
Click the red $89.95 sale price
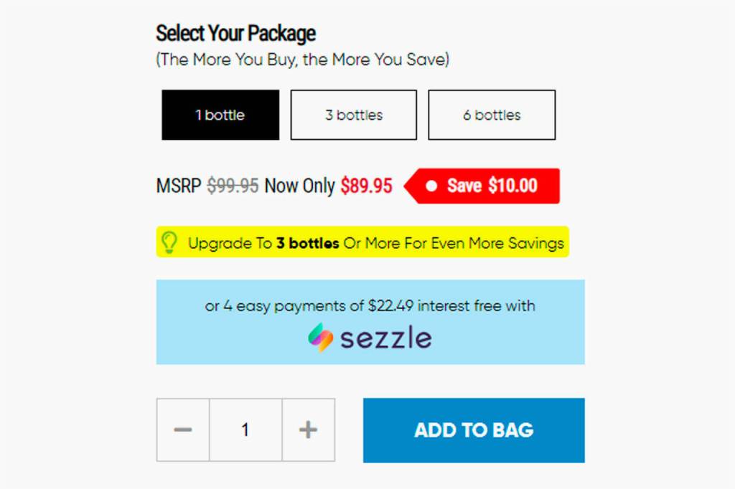click(x=366, y=186)
